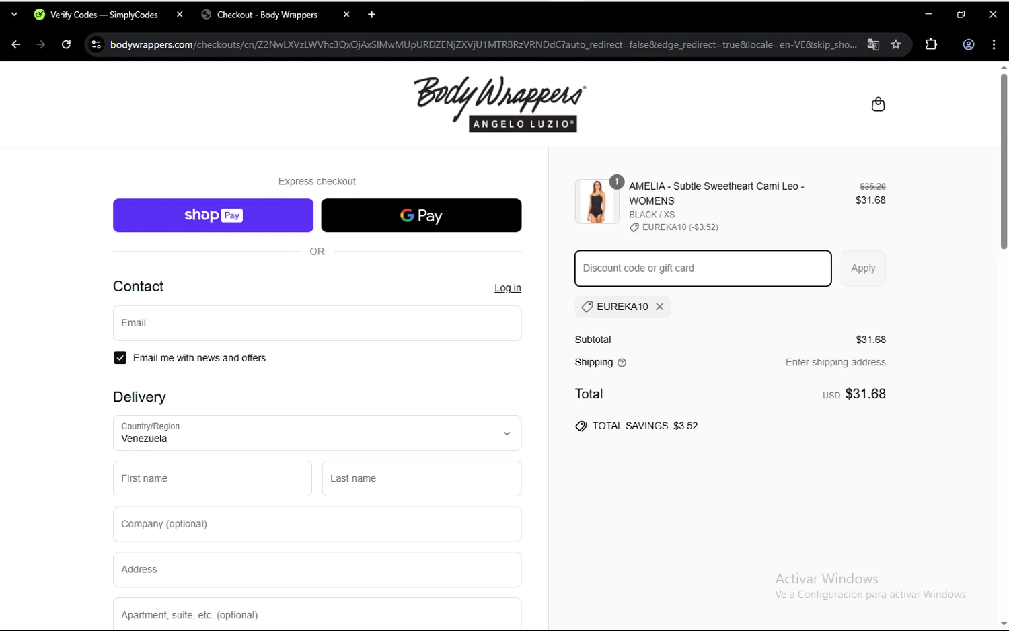Screen dimensions: 1009x631
Task: Click the Contact section heading
Action: coord(138,287)
